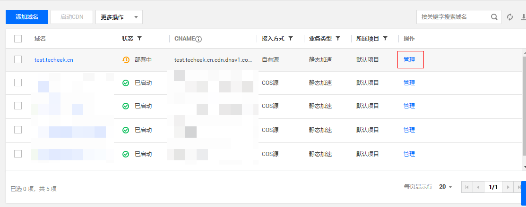526x207 pixels.
Task: Click the table scrollbar down arrow
Action: pos(524,166)
